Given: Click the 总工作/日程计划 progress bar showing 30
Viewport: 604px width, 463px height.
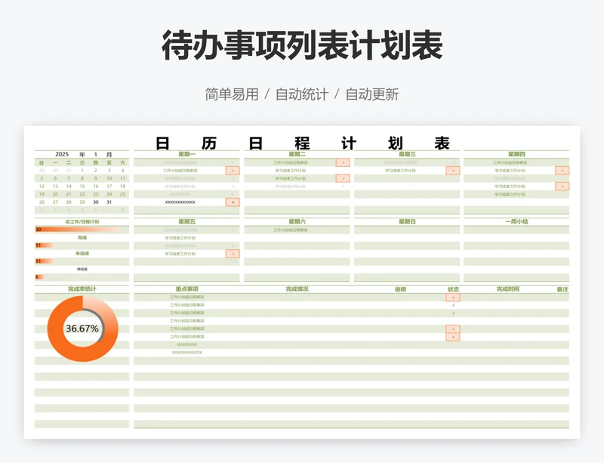Looking at the screenshot, I should 77,230.
